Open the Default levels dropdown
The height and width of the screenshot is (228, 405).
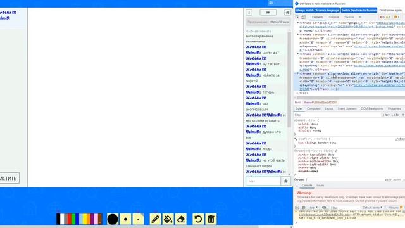pos(372,208)
